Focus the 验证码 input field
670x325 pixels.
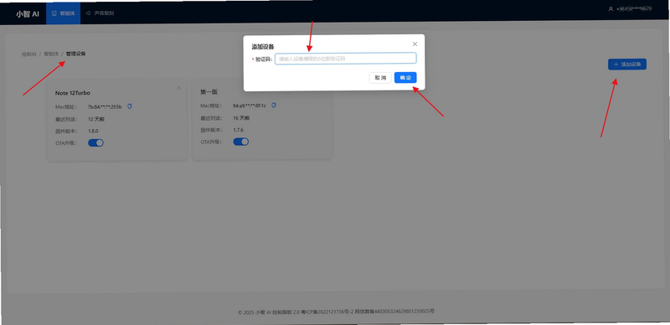(x=345, y=59)
